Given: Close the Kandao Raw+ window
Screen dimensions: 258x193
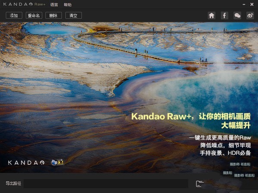Looking at the screenshot, I should tap(252, 4).
